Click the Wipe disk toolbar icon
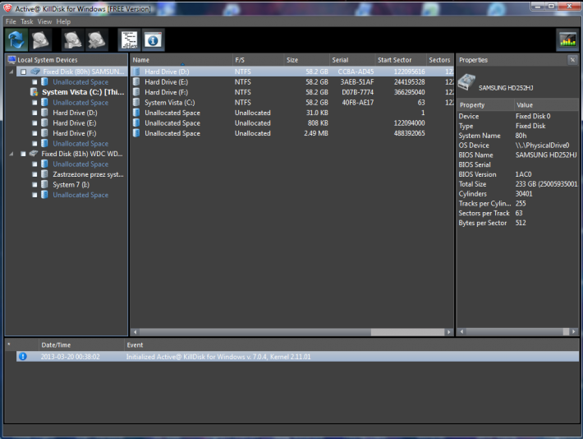The width and height of the screenshot is (583, 439). [x=73, y=39]
